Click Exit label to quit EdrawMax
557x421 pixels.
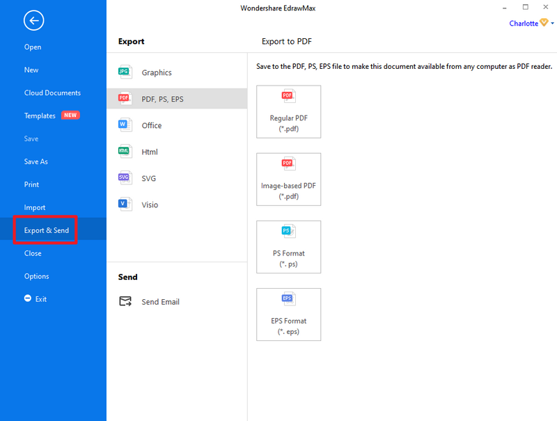point(41,299)
